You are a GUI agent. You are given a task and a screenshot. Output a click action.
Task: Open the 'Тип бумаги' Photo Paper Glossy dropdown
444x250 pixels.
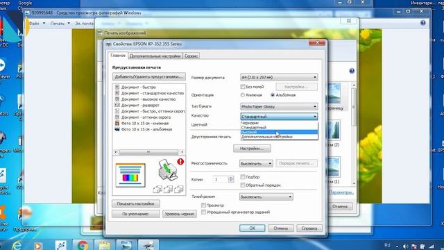(x=279, y=106)
